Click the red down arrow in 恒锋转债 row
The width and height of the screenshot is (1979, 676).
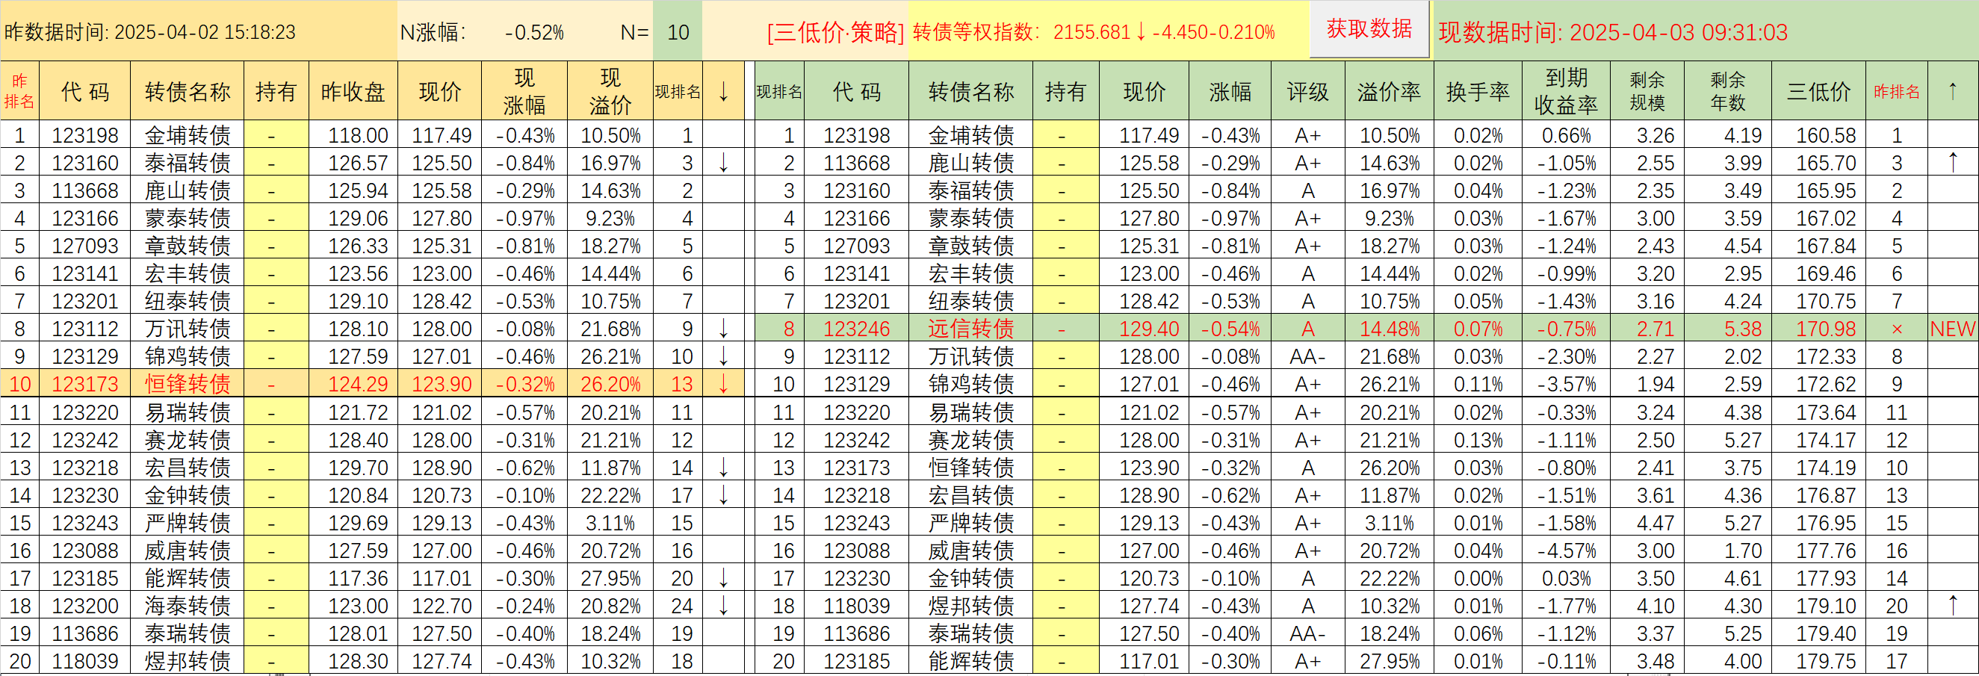point(723,384)
